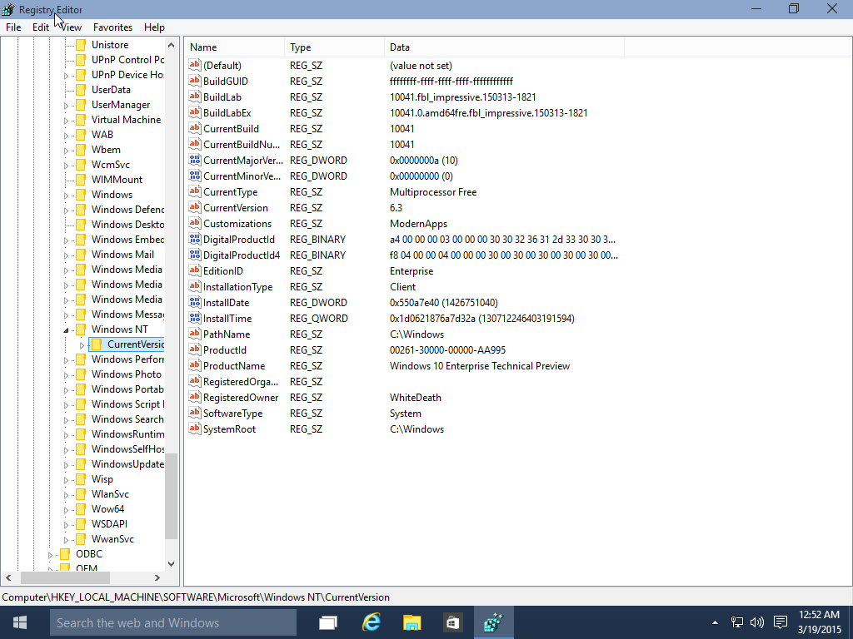853x639 pixels.
Task: Expand the WAB tree node
Action: click(x=67, y=136)
